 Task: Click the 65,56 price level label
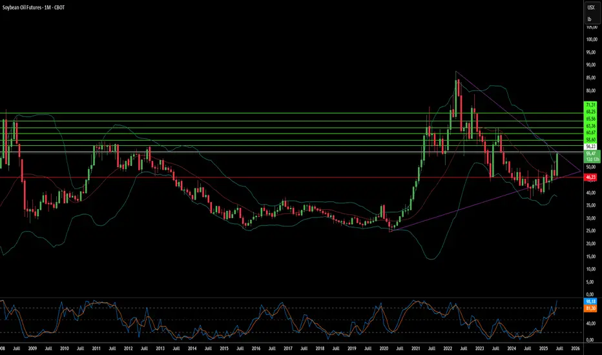click(x=590, y=119)
